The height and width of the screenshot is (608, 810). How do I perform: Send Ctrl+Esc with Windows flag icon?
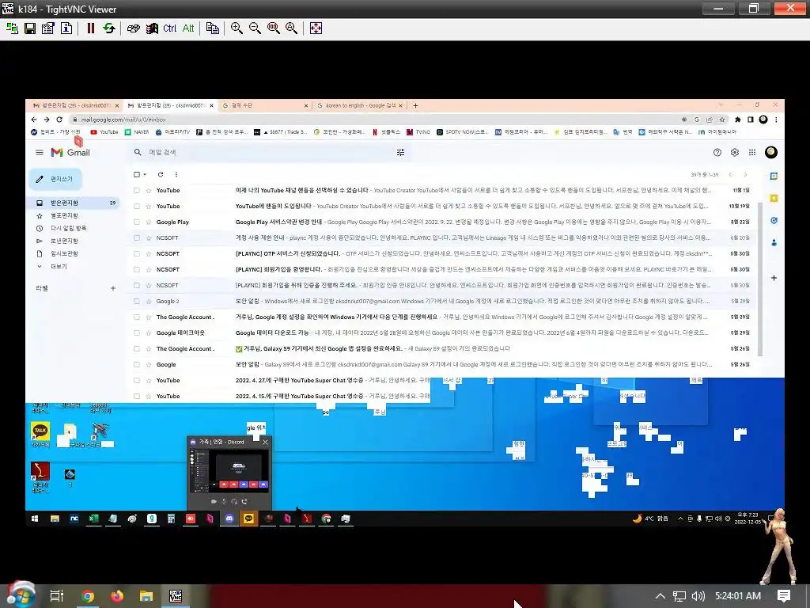151,28
